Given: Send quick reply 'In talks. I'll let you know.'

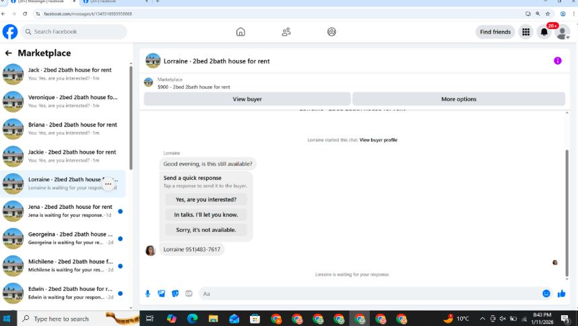Looking at the screenshot, I should point(206,215).
